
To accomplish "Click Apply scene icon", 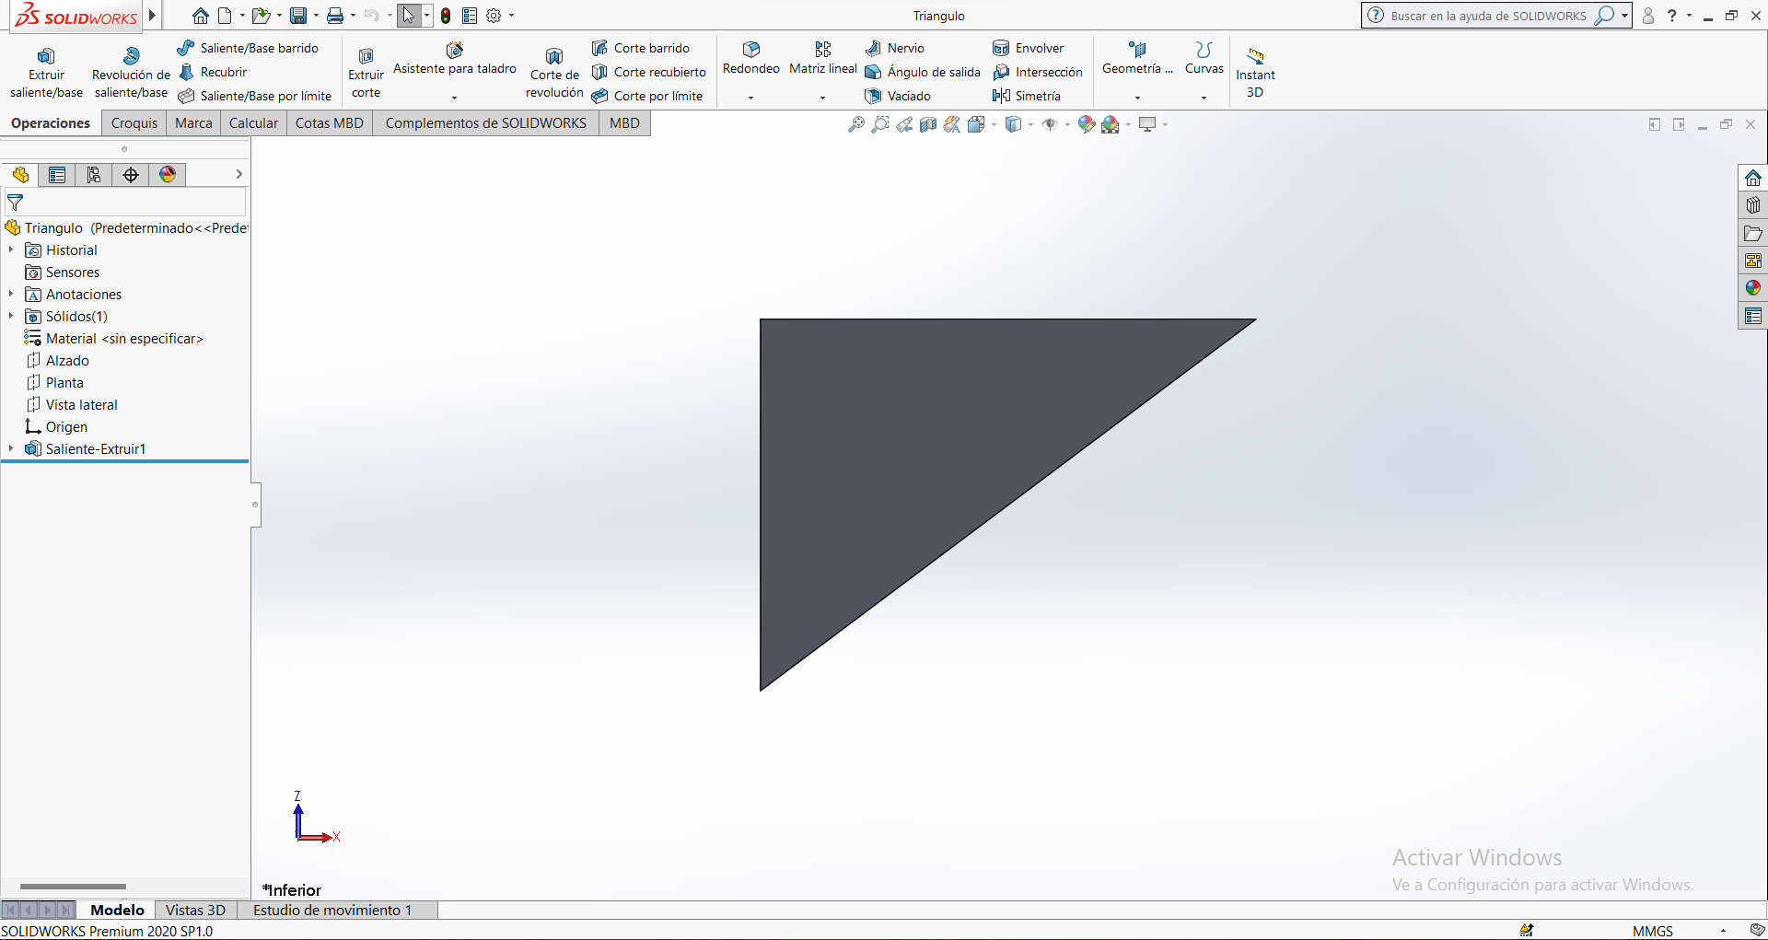I will point(1111,124).
